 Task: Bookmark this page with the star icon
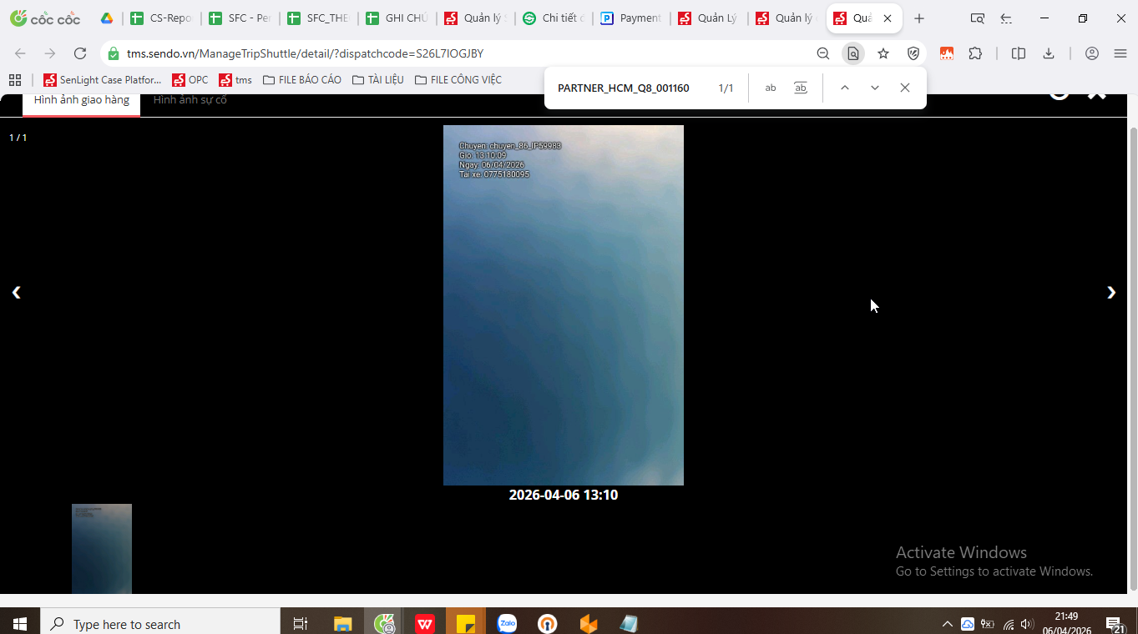point(883,53)
